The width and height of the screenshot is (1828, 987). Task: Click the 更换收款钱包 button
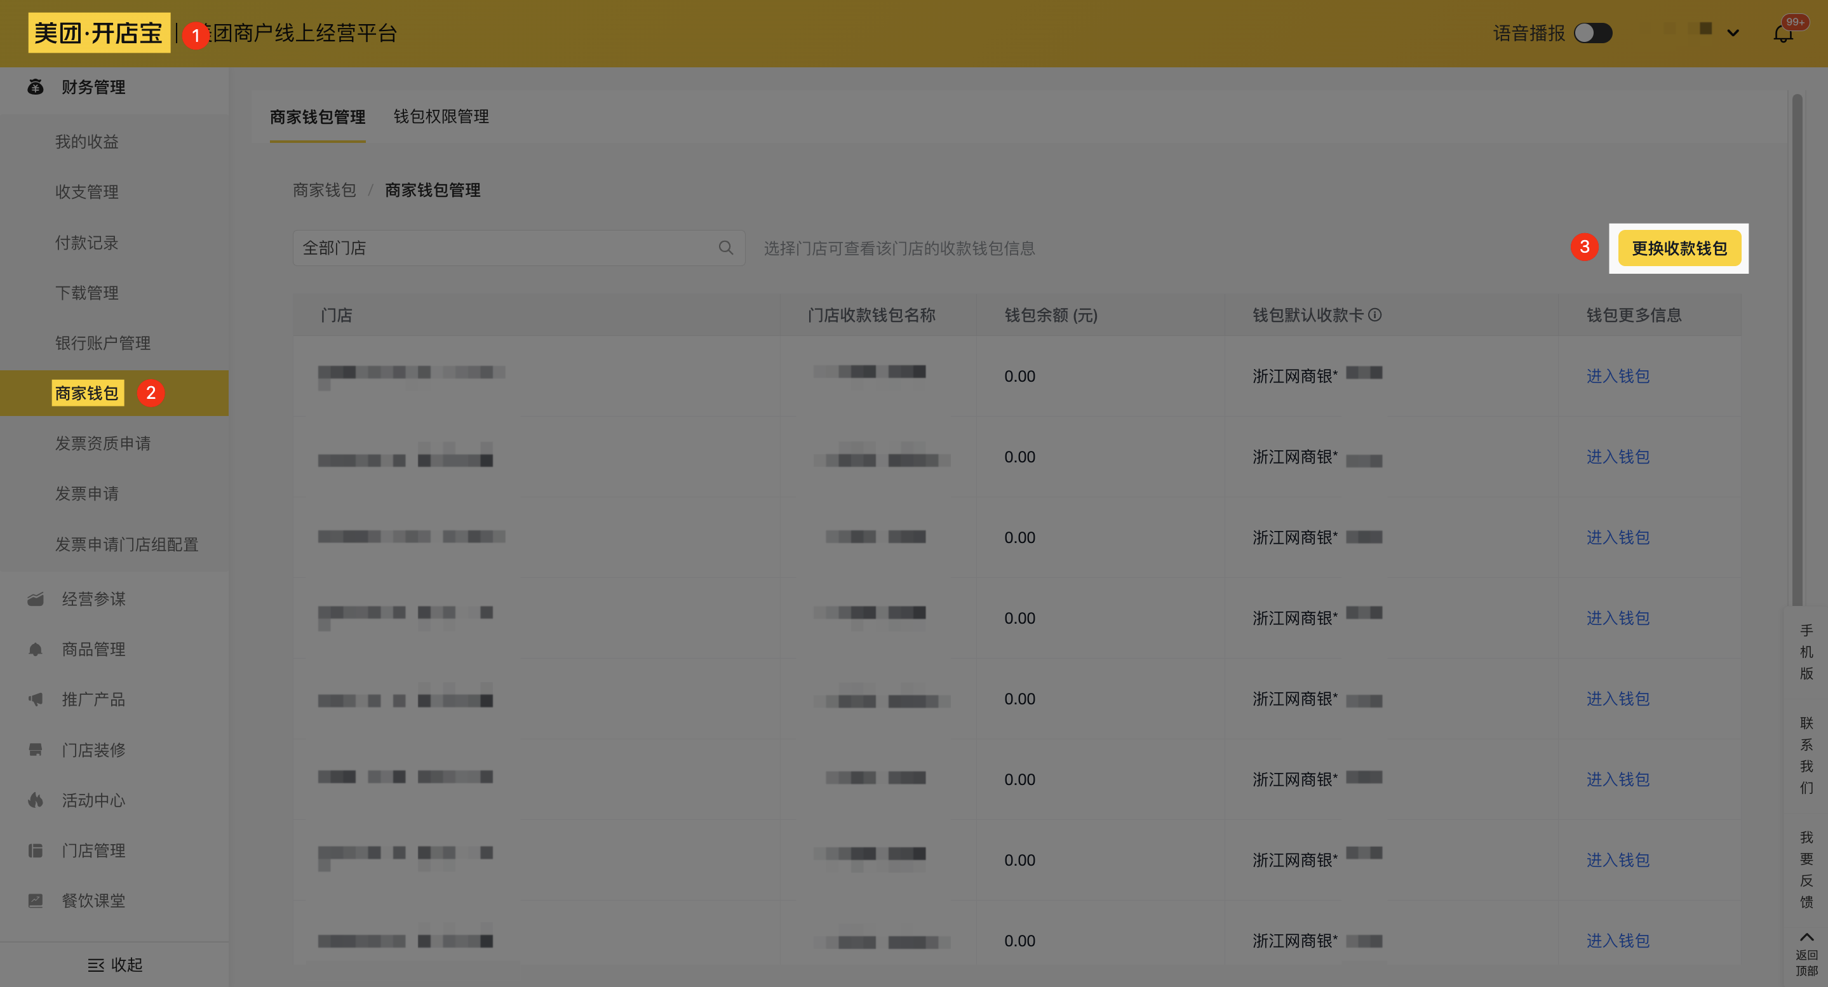[x=1678, y=248]
